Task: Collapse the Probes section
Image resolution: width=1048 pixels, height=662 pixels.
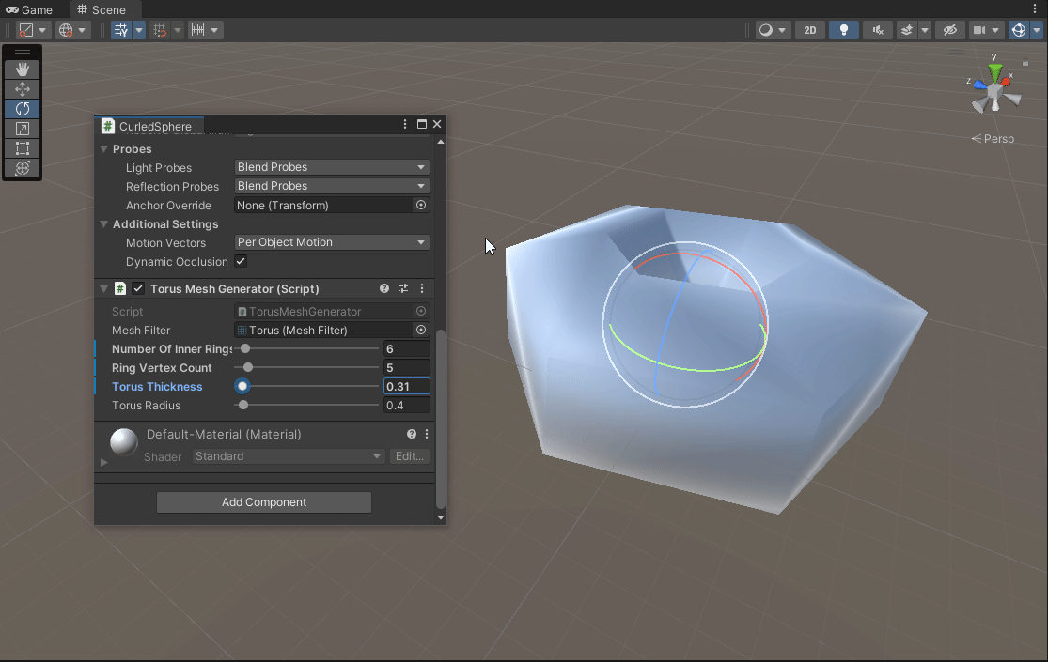Action: click(x=104, y=149)
